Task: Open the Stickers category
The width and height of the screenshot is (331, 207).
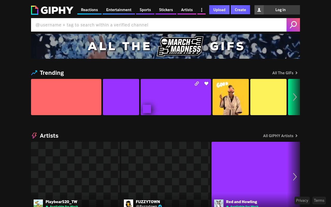Action: tap(166, 10)
